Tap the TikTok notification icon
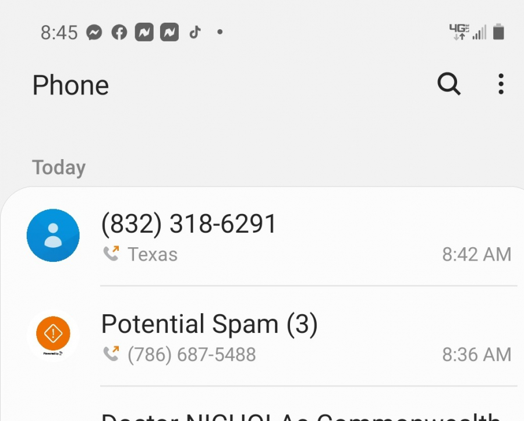The height and width of the screenshot is (421, 524). click(195, 33)
